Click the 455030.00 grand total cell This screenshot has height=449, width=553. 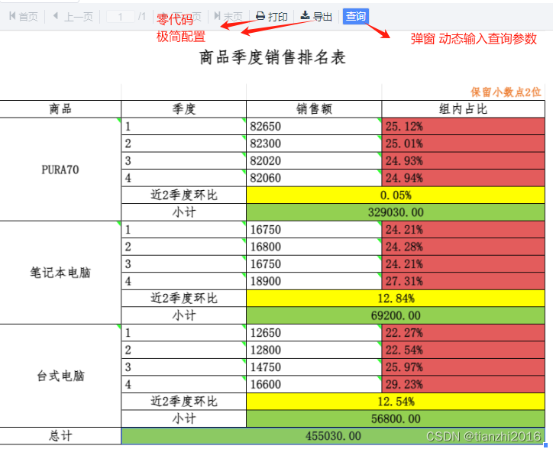(333, 436)
